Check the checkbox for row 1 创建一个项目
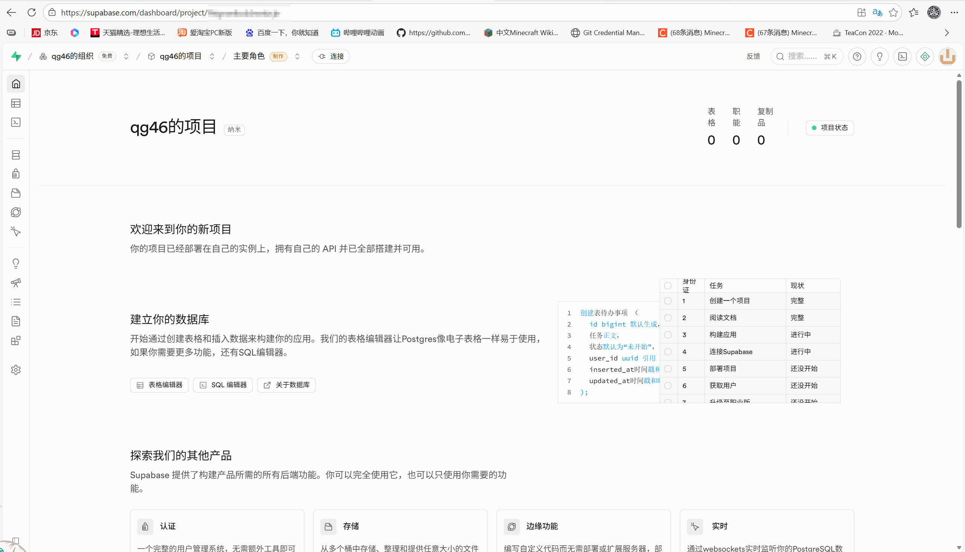This screenshot has height=552, width=965. pyautogui.click(x=668, y=301)
